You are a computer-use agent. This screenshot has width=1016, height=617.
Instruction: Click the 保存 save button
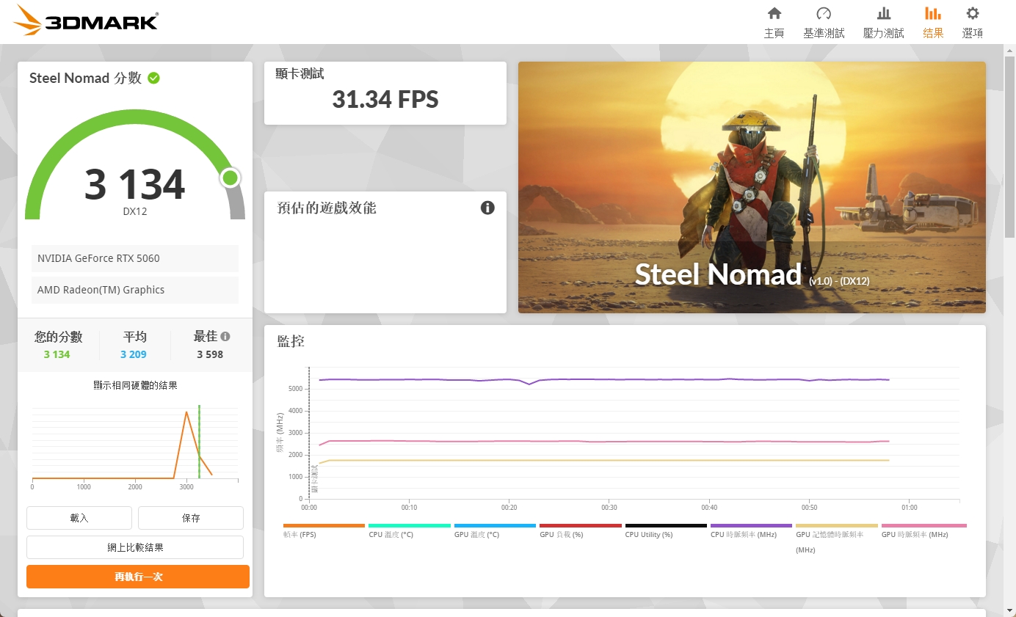[191, 518]
